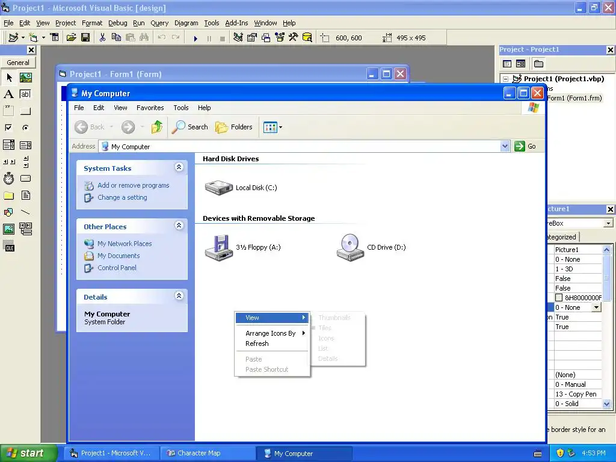This screenshot has width=616, height=462.
Task: Collapse the System Tasks section
Action: [x=179, y=167]
